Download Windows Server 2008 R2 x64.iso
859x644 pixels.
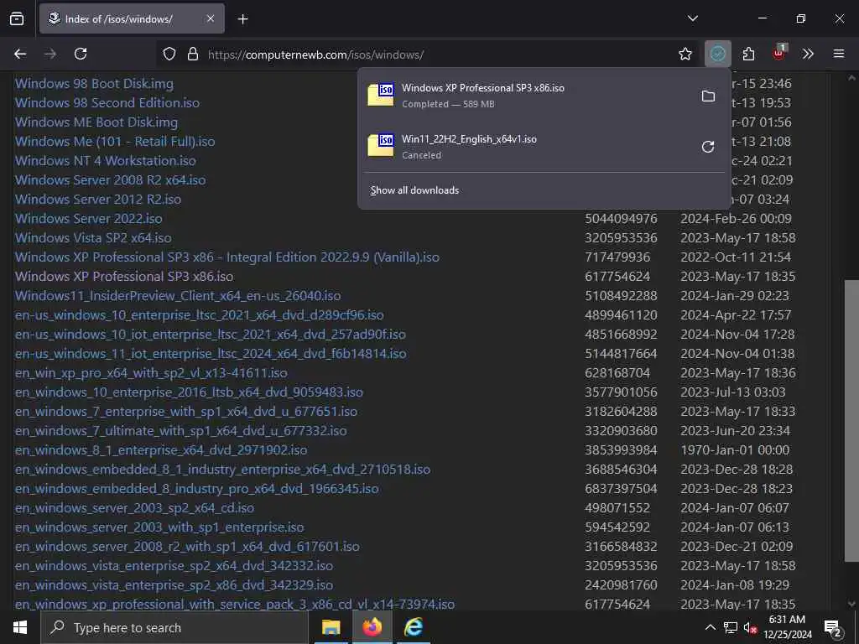[x=110, y=179]
